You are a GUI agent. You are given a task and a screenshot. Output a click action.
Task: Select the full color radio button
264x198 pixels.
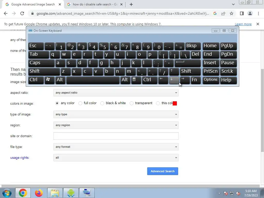point(80,103)
